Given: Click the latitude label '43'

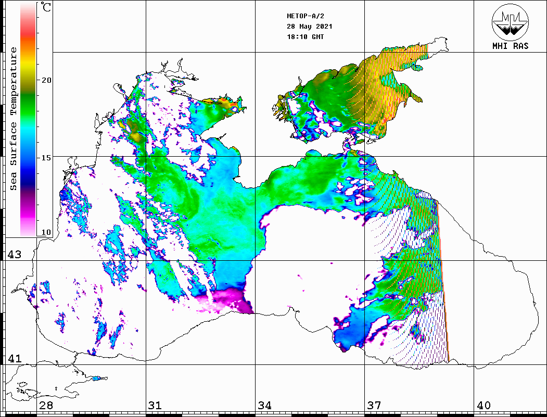Looking at the screenshot, I should click(14, 255).
